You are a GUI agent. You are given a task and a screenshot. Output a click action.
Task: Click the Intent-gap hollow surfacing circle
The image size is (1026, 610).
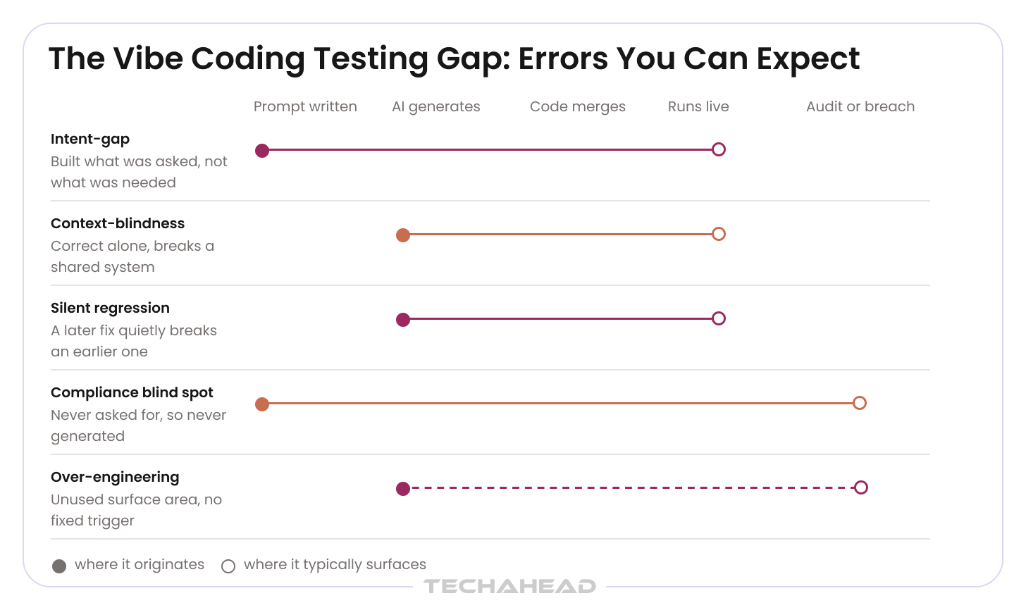tap(719, 149)
